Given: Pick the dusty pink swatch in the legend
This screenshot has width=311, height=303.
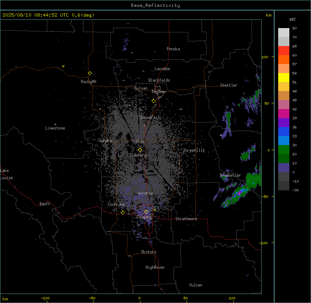Looking at the screenshot, I should pos(284,104).
